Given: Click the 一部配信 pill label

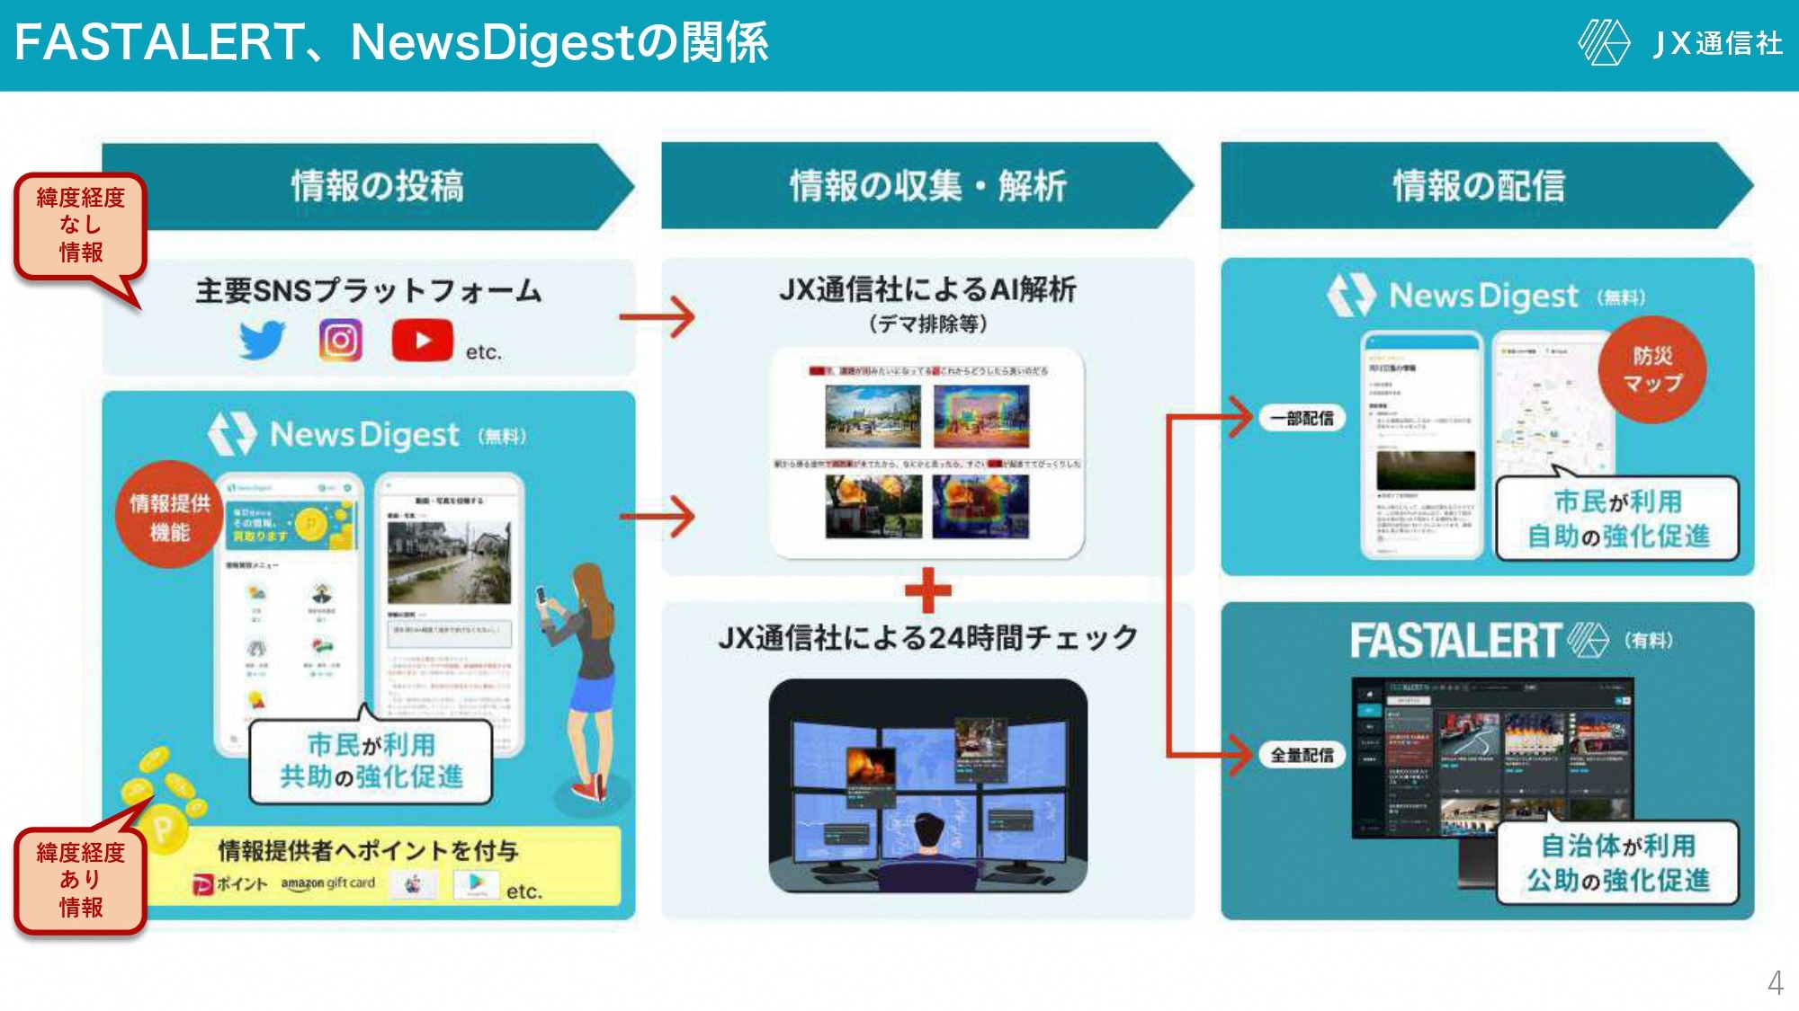Looking at the screenshot, I should tap(1302, 418).
